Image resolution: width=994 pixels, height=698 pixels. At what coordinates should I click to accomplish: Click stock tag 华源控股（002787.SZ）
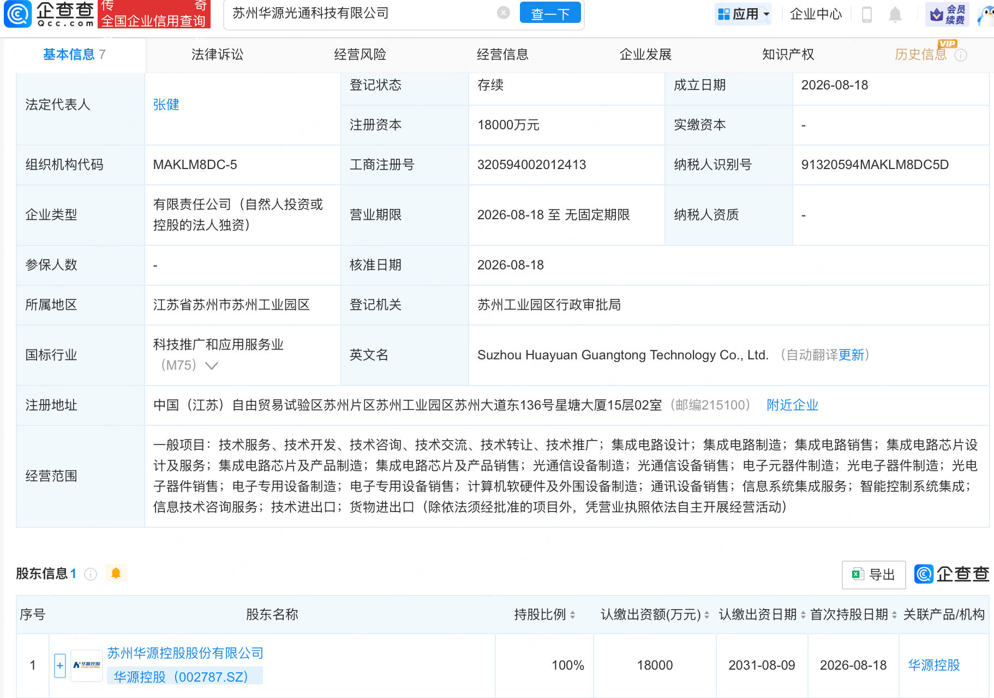[x=185, y=677]
